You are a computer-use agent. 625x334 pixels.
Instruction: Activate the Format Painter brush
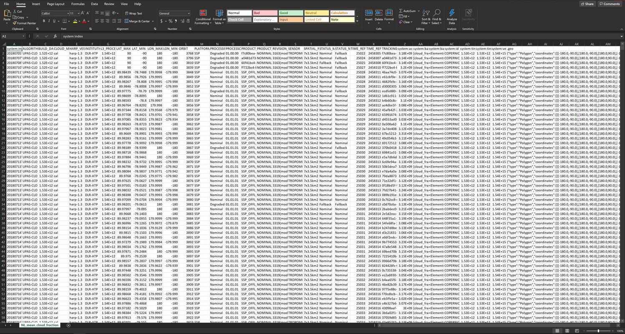15,23
